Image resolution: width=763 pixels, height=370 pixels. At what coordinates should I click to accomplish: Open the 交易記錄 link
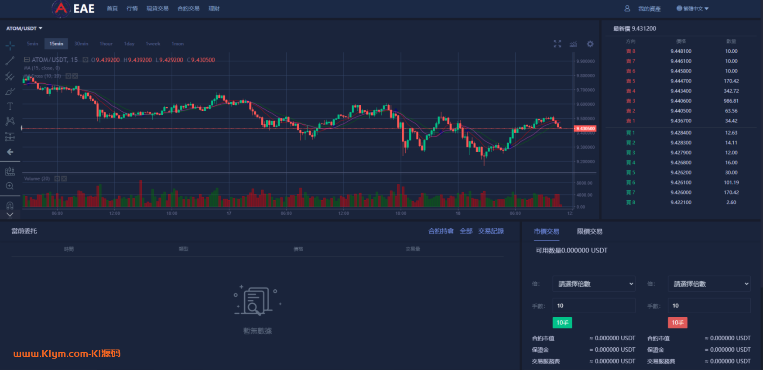[x=491, y=231]
